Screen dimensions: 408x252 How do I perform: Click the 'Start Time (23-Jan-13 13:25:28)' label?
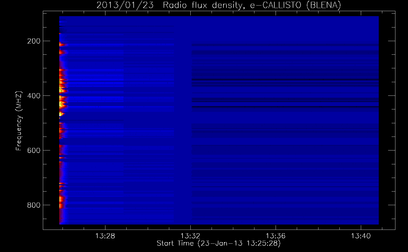tap(219, 243)
